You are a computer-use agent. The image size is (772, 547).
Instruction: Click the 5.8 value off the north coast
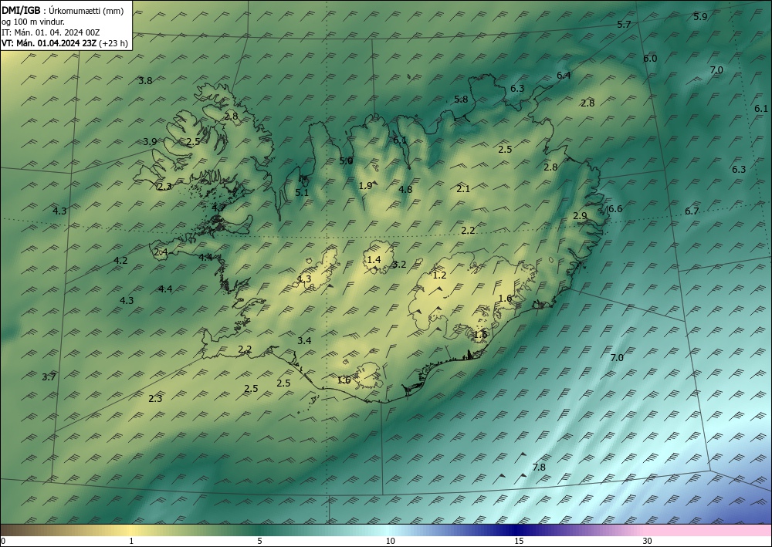coord(461,100)
